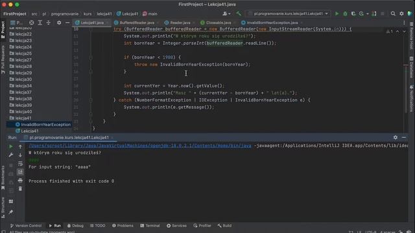
Task: Toggle the Notifications tool window
Action: pyautogui.click(x=412, y=98)
